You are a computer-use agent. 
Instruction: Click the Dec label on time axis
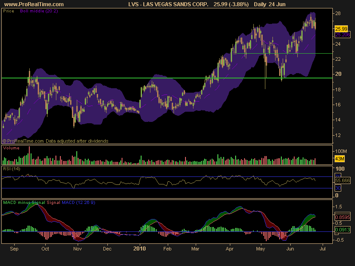107,249
